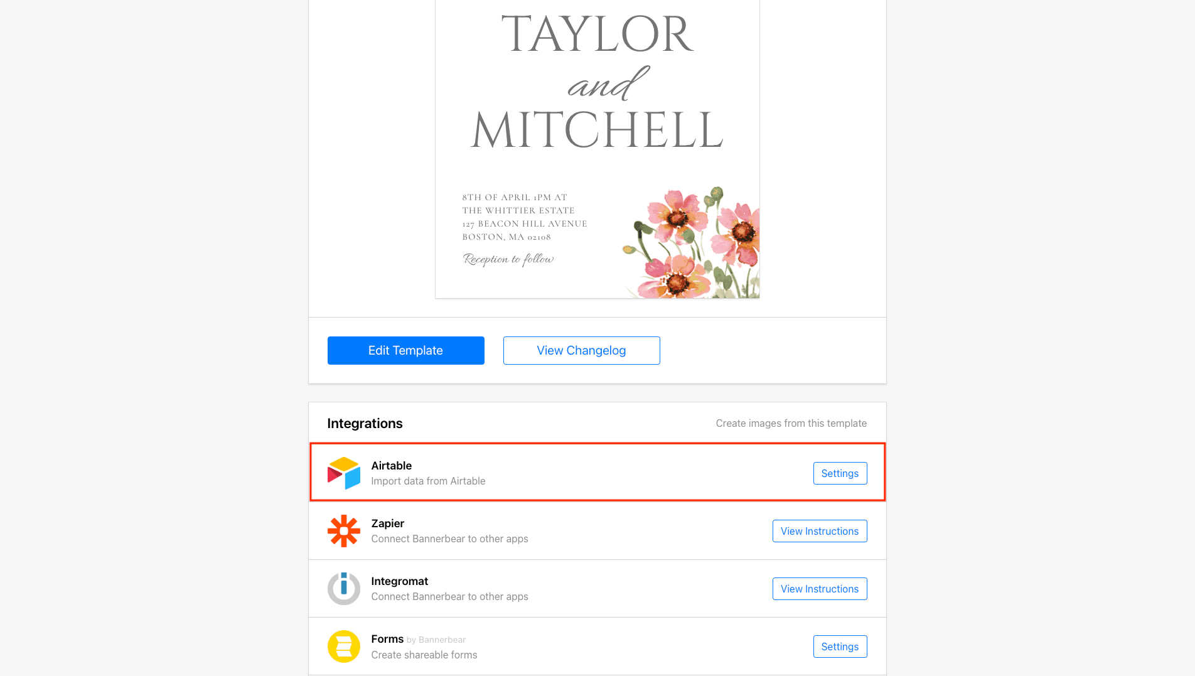The image size is (1195, 676).
Task: Click the 'Create images from this template' text
Action: [791, 423]
